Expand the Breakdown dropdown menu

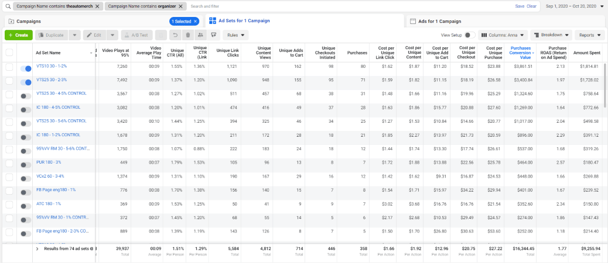pos(552,35)
